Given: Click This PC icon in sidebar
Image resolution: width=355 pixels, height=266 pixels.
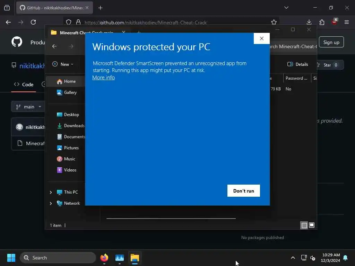Looking at the screenshot, I should tap(60, 192).
